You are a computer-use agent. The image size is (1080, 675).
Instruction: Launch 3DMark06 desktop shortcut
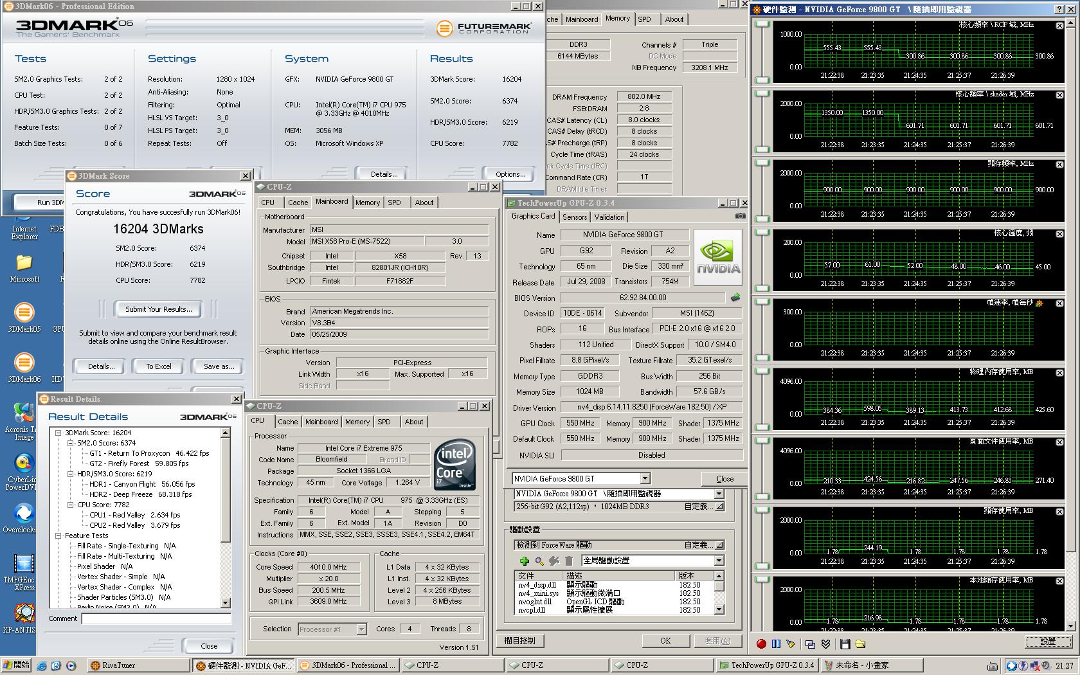tap(24, 368)
